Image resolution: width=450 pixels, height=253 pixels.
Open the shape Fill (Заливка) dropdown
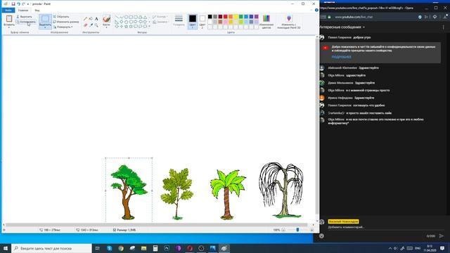[160, 22]
